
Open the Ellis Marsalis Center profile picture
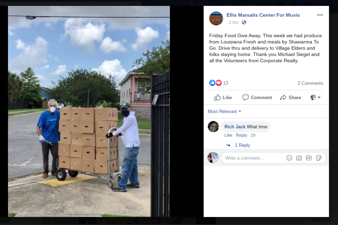point(216,18)
